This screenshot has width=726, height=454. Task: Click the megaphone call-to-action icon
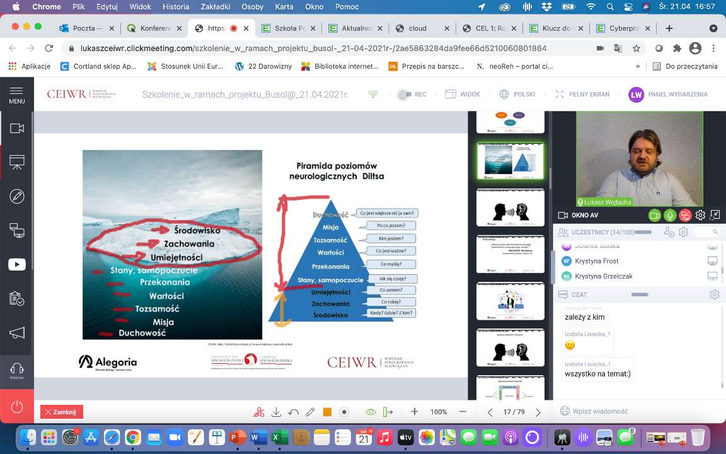pyautogui.click(x=16, y=332)
